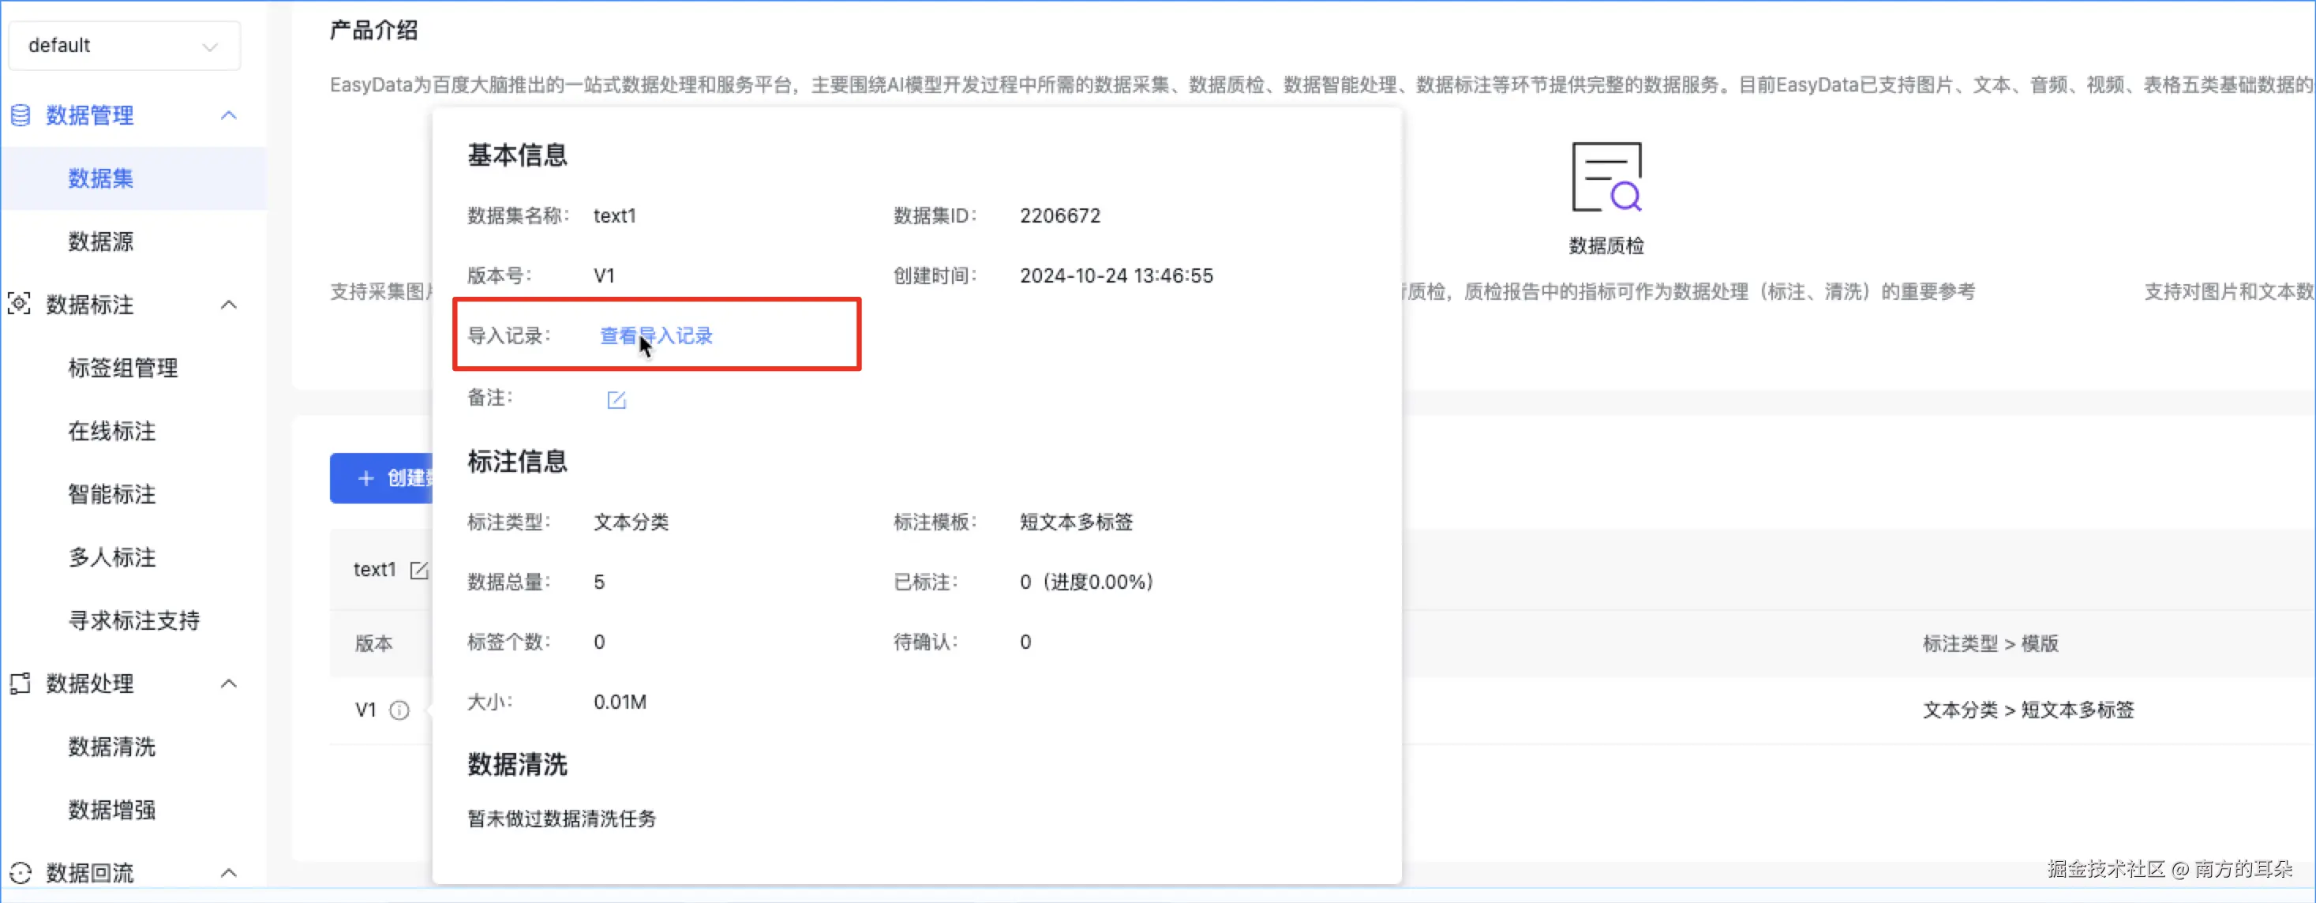Click the 数据管理 database icon
The height and width of the screenshot is (903, 2316).
click(20, 115)
